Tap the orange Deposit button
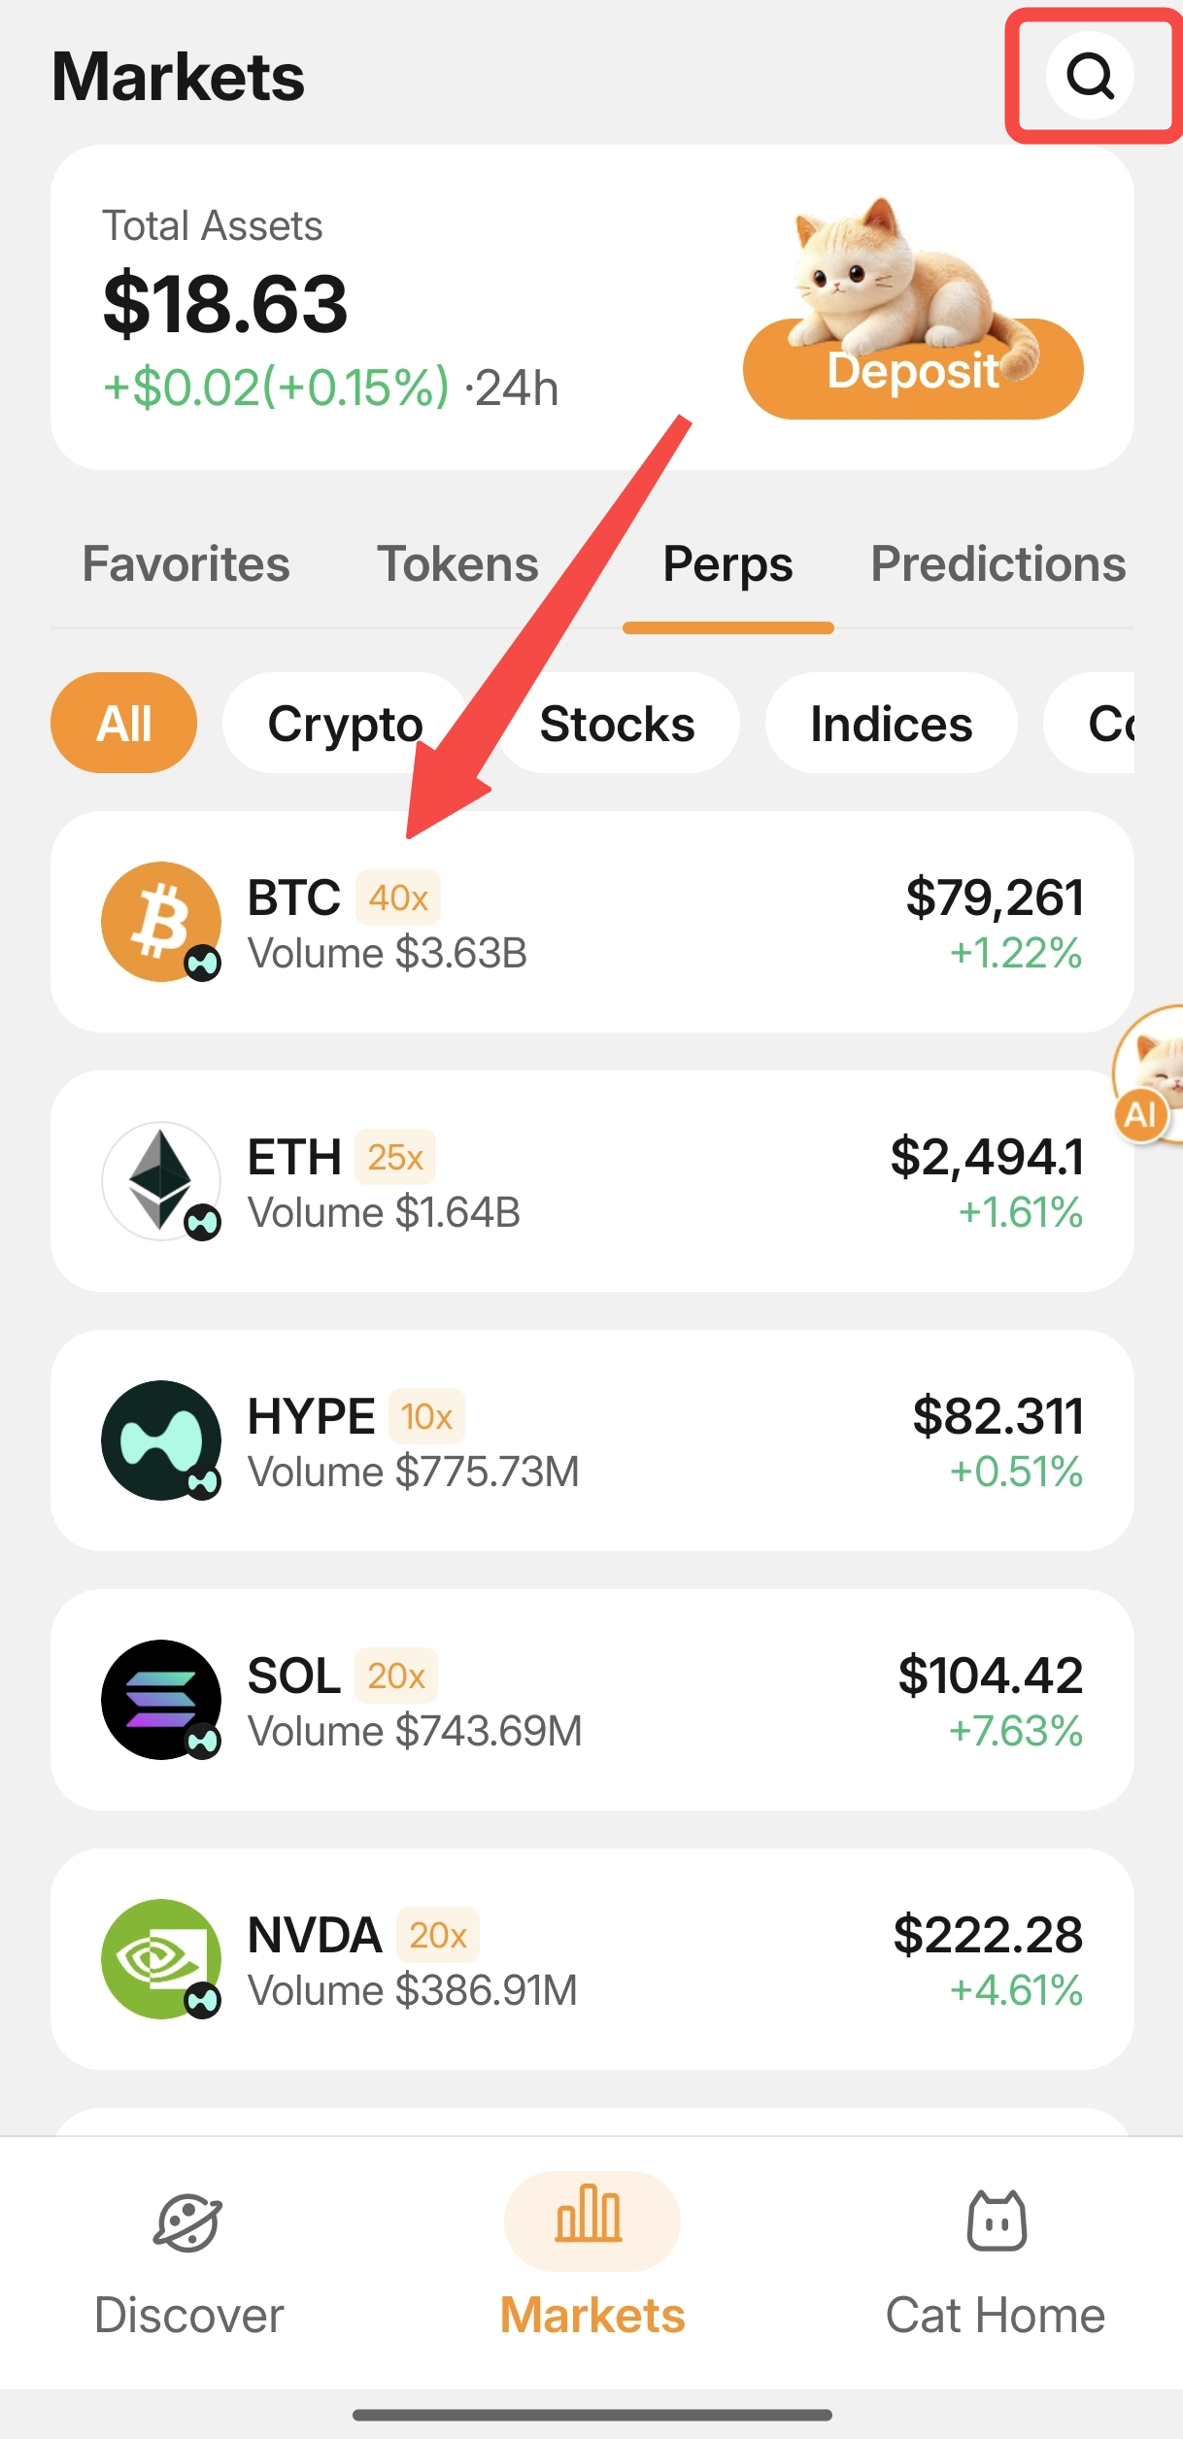This screenshot has width=1183, height=2439. click(913, 369)
